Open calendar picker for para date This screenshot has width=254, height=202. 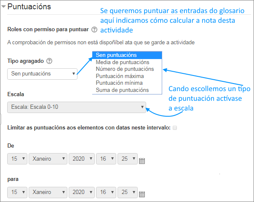[142, 194]
